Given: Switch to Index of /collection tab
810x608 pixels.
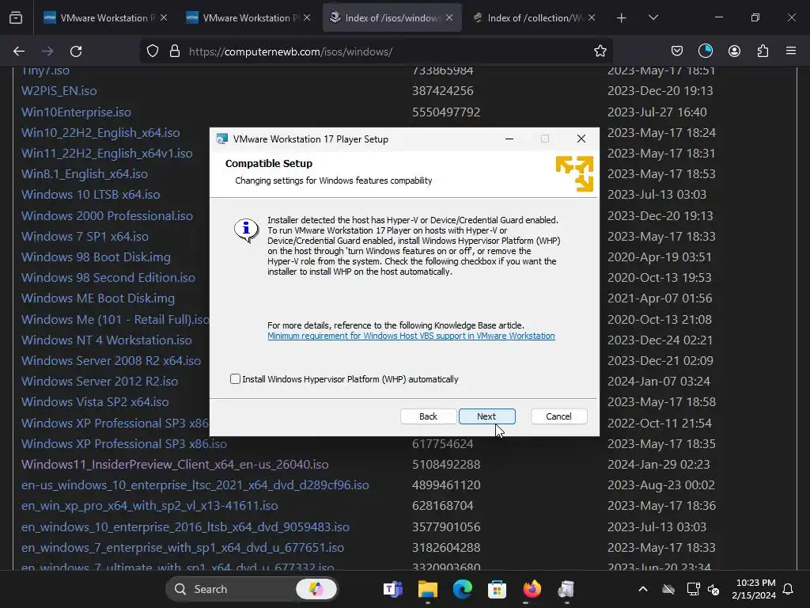Looking at the screenshot, I should (x=533, y=18).
